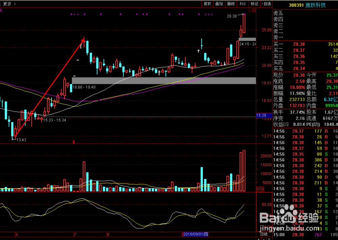This screenshot has height=240, width=338.
Task: Click the 最高 high price label
Action: (x=311, y=81)
